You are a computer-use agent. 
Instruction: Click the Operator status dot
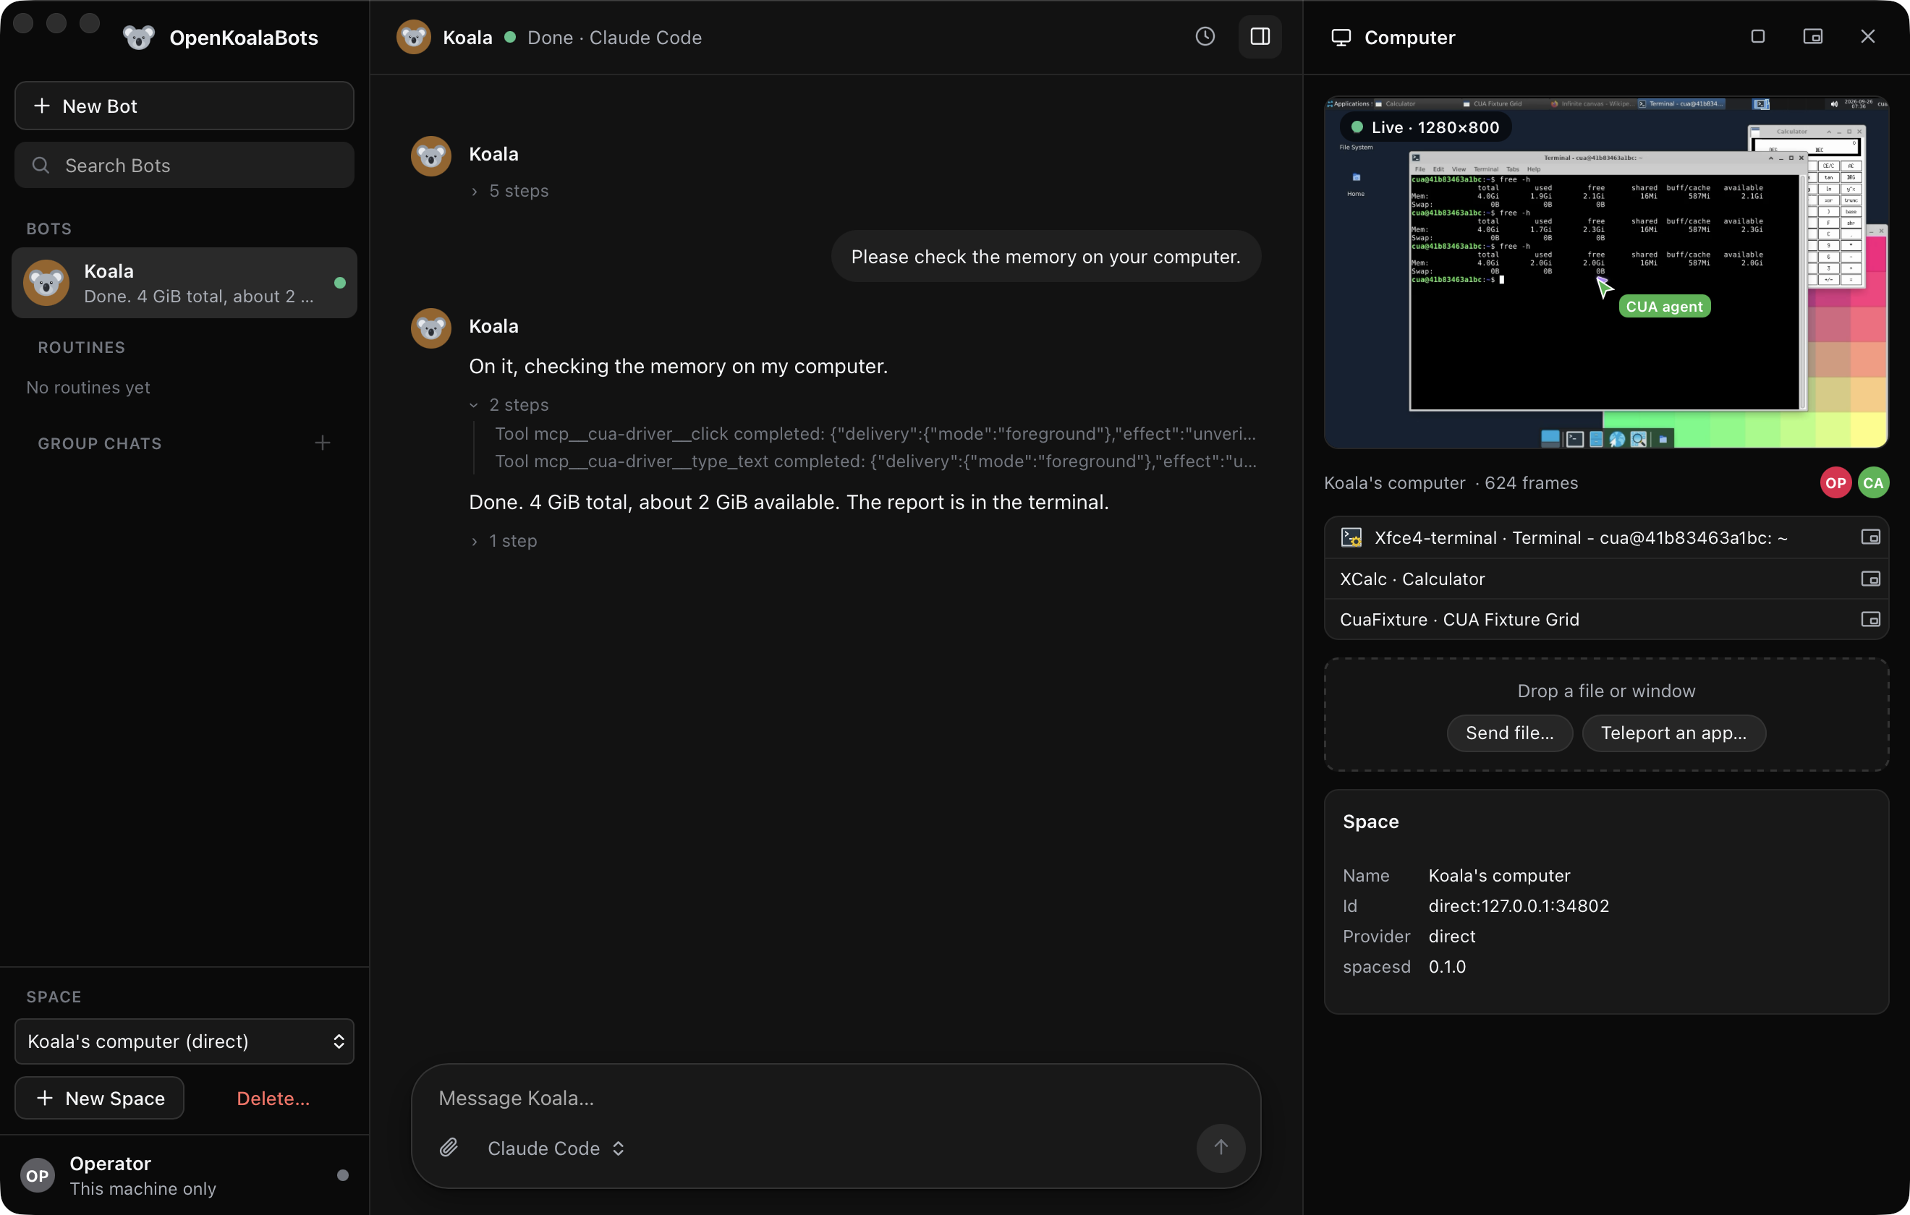click(343, 1175)
